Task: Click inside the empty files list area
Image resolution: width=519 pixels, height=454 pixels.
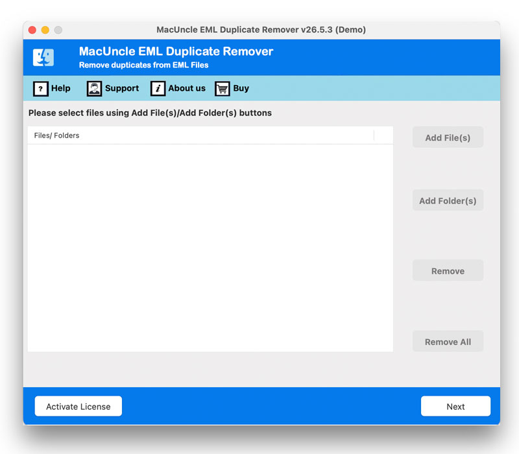Action: point(210,248)
